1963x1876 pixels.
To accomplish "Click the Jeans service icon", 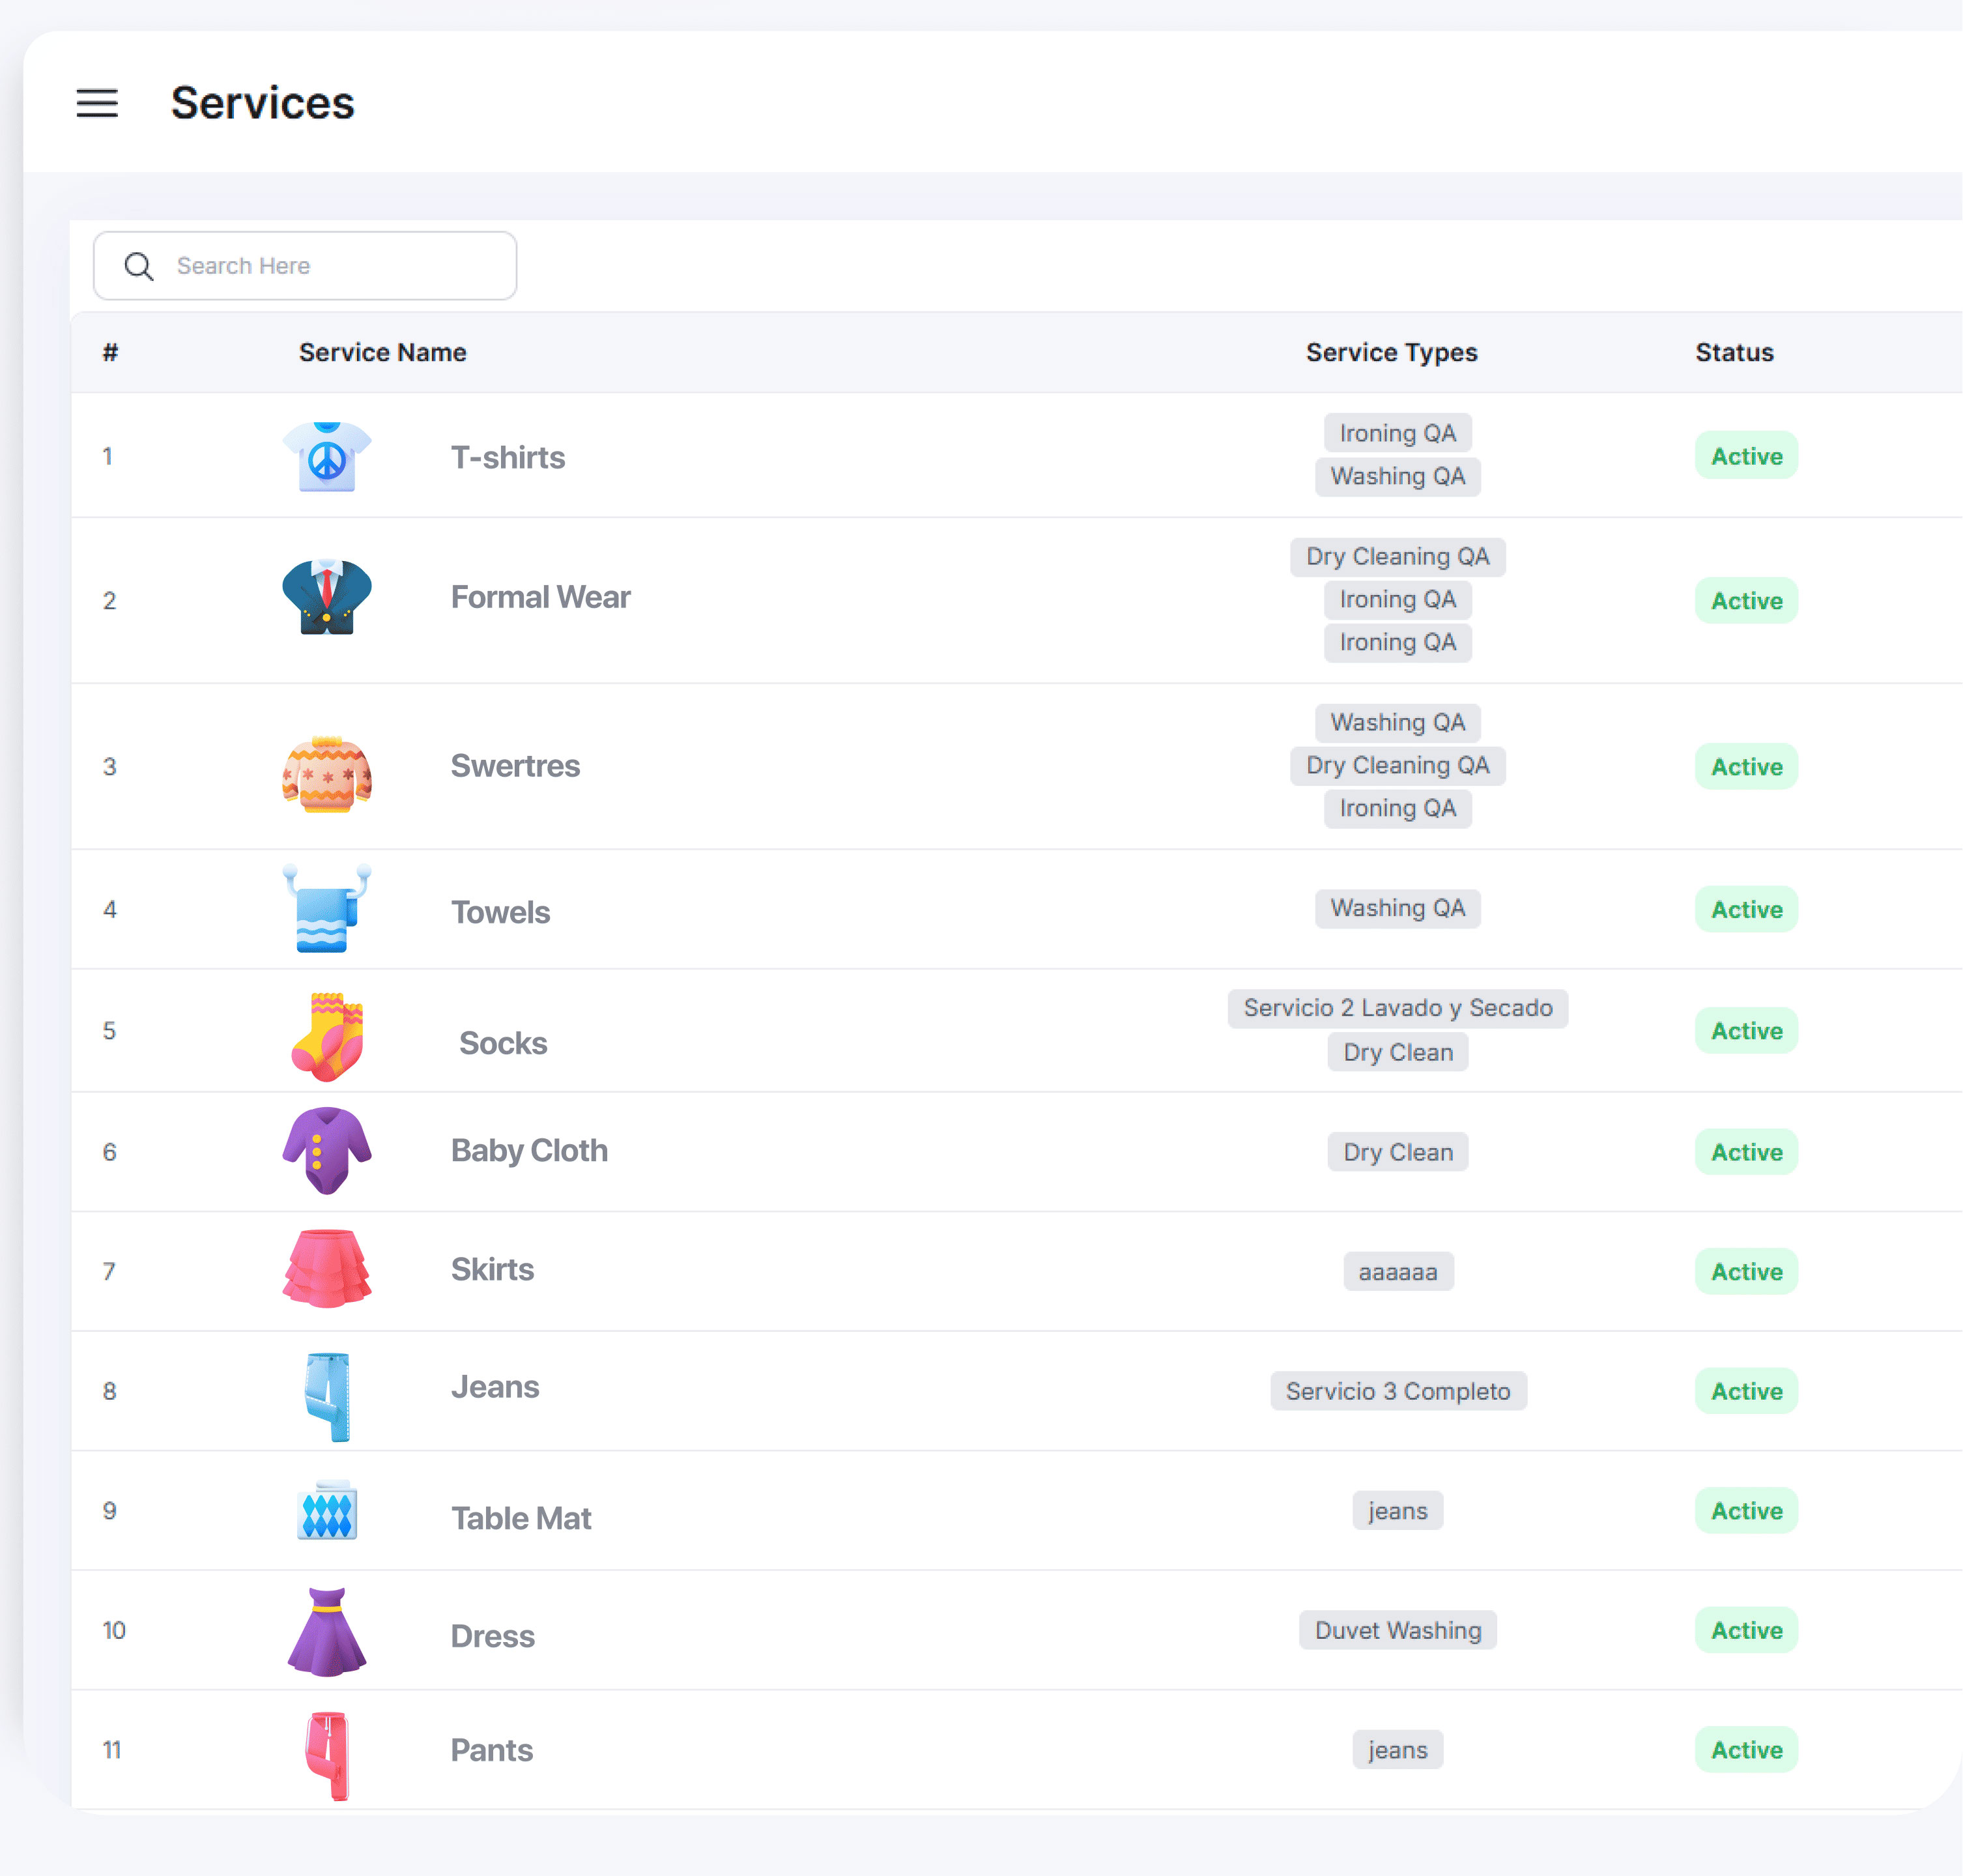I will [327, 1396].
